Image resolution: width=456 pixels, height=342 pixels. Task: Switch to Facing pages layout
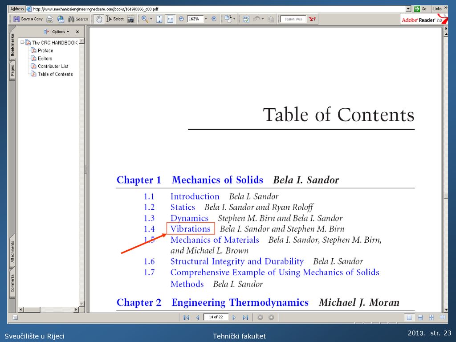pos(442,318)
